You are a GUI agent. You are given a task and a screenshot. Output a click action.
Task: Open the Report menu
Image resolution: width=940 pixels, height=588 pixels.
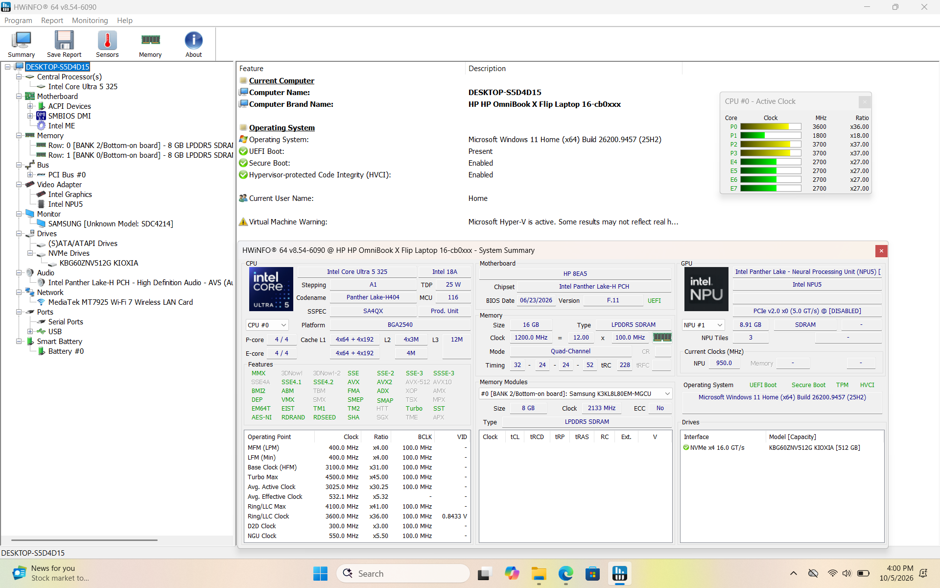pyautogui.click(x=52, y=20)
